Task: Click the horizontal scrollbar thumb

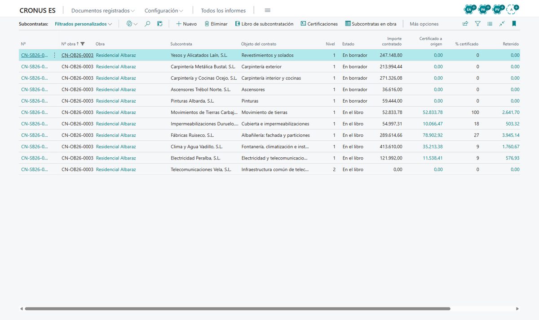Action: click(238, 309)
